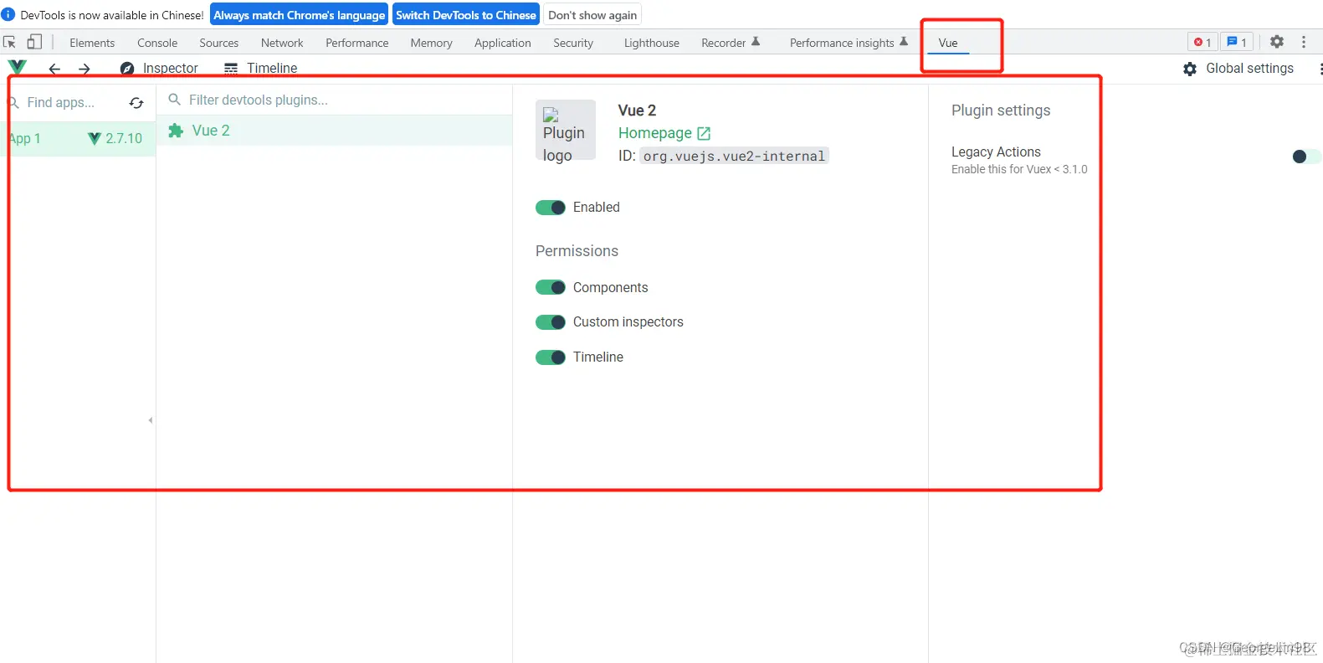Image resolution: width=1323 pixels, height=663 pixels.
Task: Click the Vue logo icon in toolbar
Action: [17, 67]
